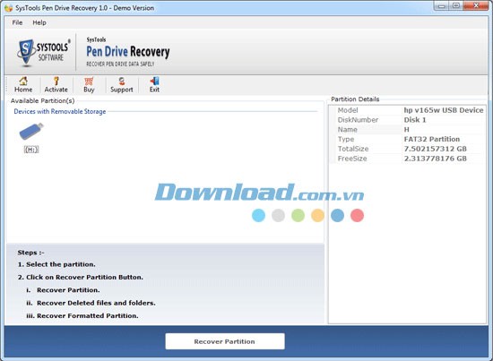The width and height of the screenshot is (493, 361).
Task: Close the Pen Drive Recovery window
Action: (x=476, y=5)
